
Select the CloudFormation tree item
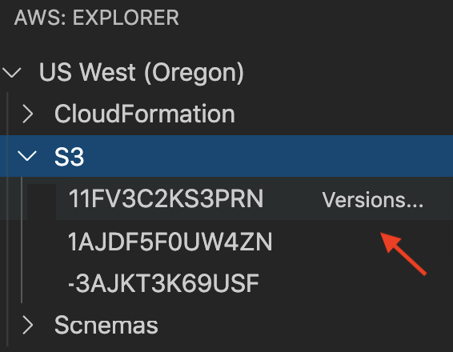[x=144, y=114]
